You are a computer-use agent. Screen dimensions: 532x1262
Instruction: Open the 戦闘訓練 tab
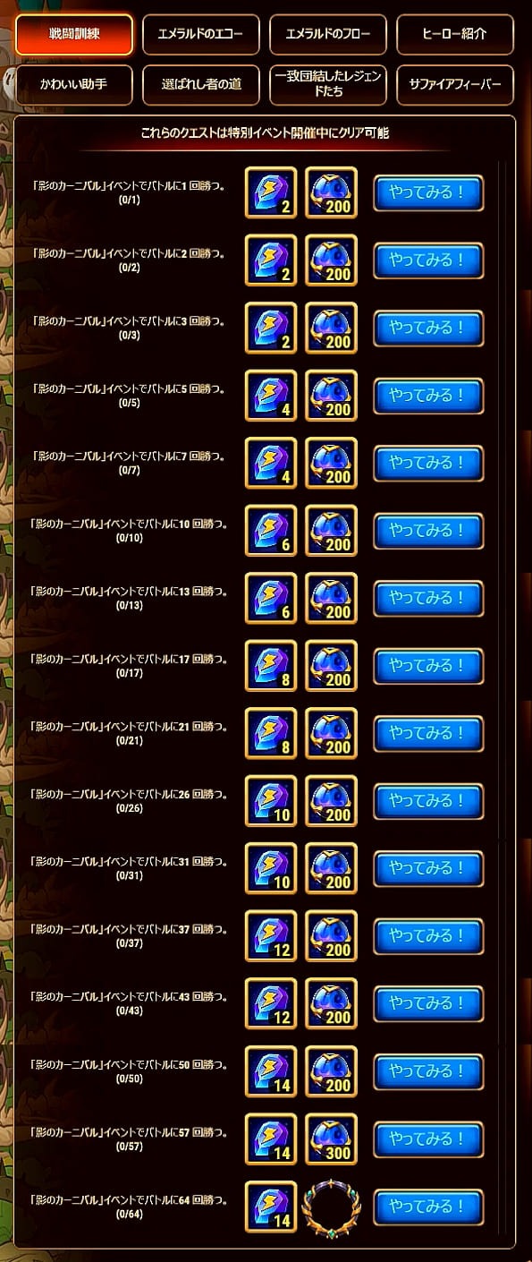pos(74,35)
